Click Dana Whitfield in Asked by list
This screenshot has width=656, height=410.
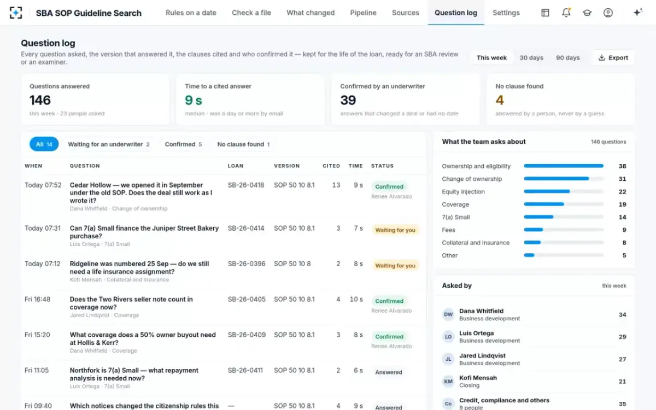pyautogui.click(x=481, y=311)
